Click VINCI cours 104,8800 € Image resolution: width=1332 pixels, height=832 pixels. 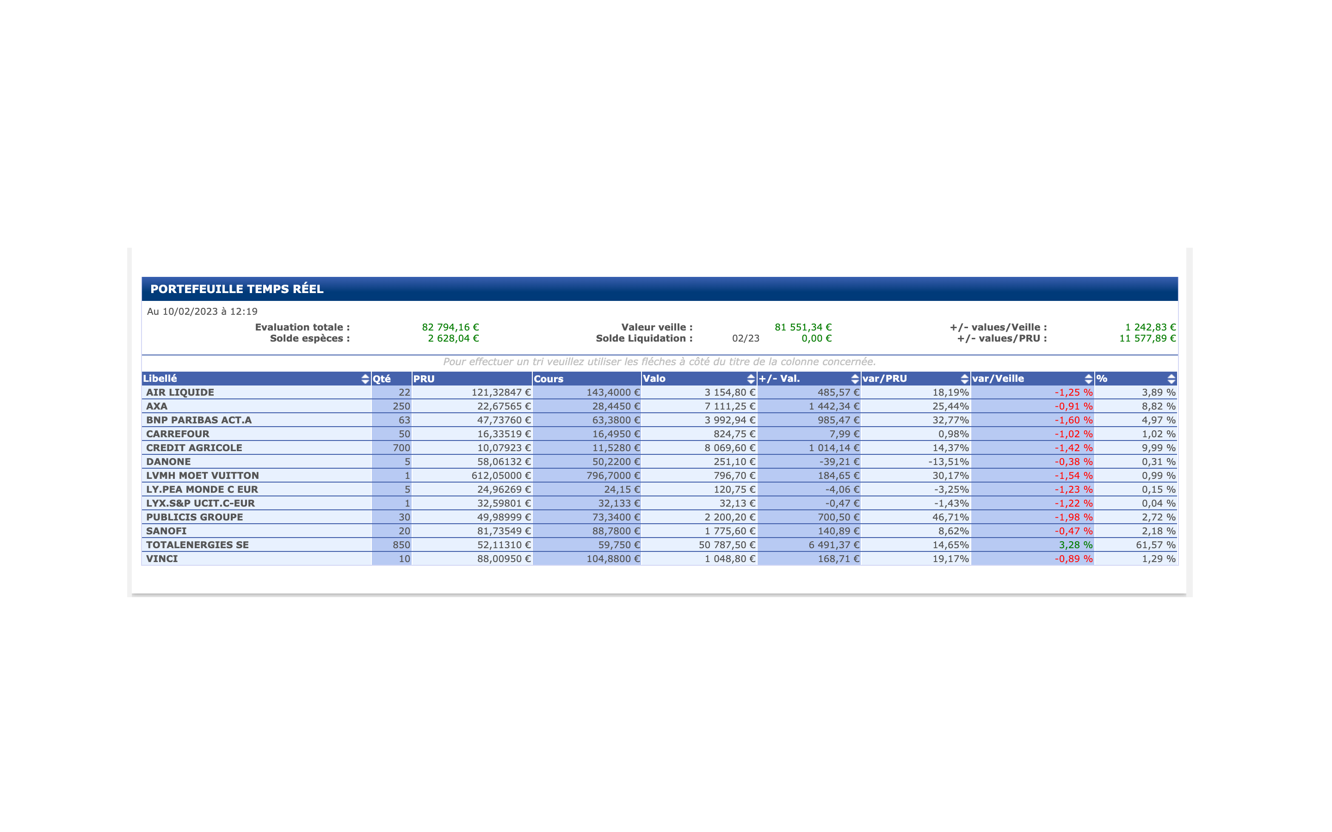click(613, 558)
